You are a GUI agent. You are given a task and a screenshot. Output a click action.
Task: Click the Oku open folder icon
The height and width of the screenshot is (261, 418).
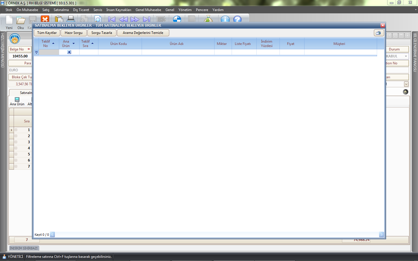[x=21, y=20]
